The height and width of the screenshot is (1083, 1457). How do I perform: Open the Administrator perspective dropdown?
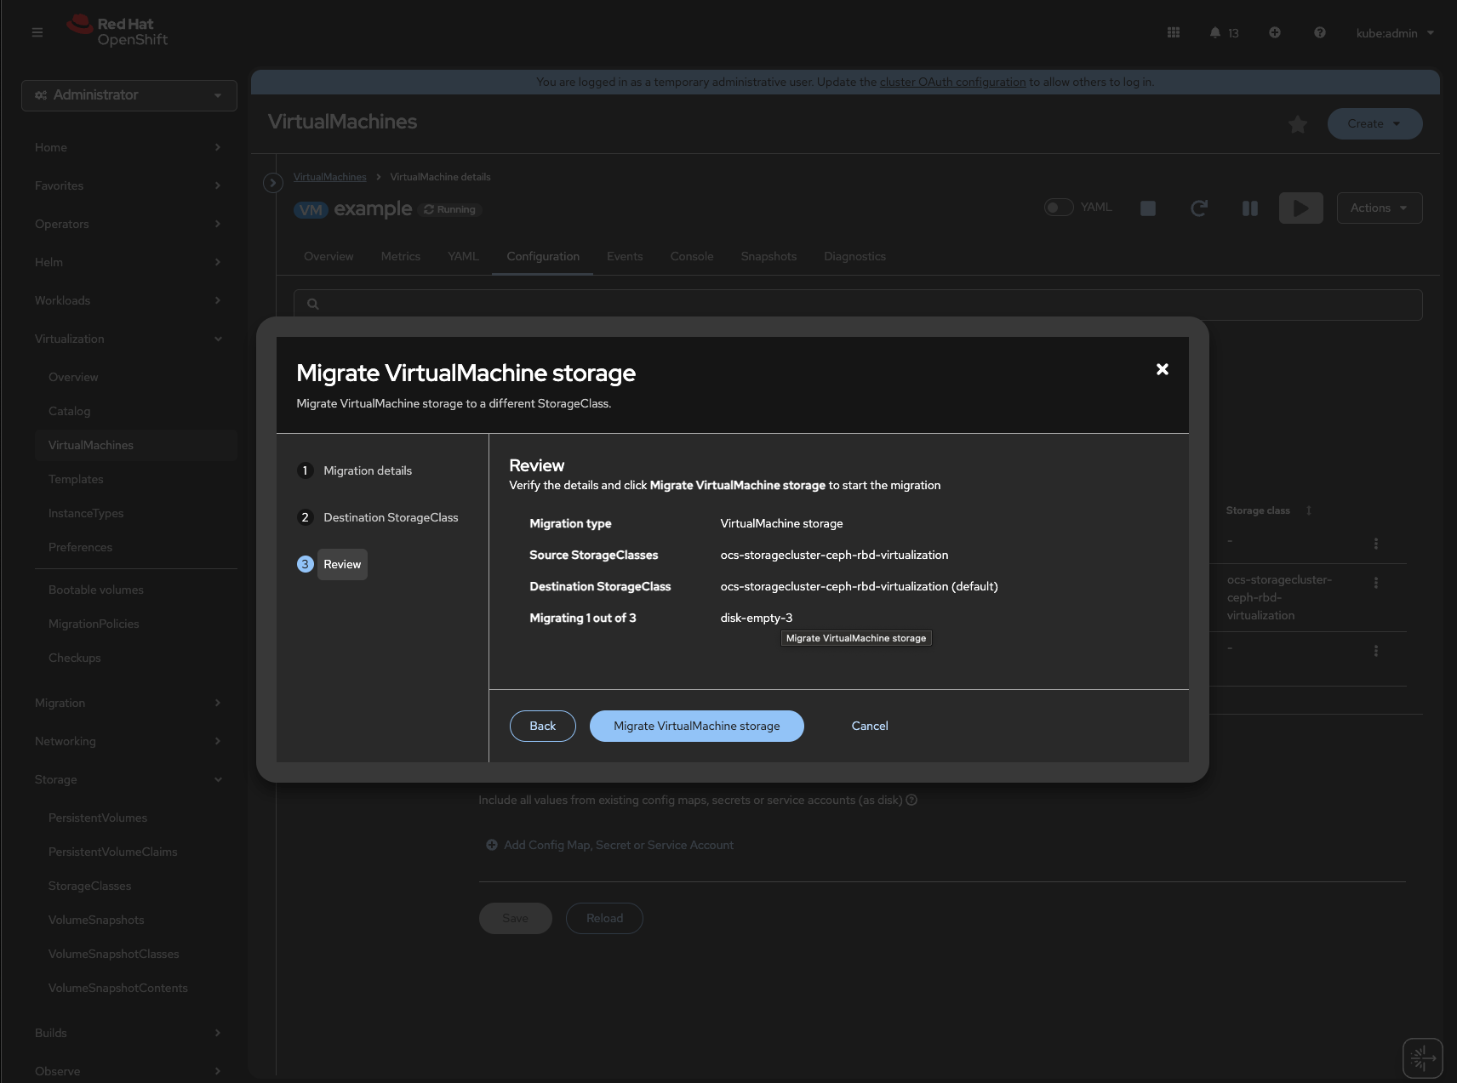pos(129,95)
